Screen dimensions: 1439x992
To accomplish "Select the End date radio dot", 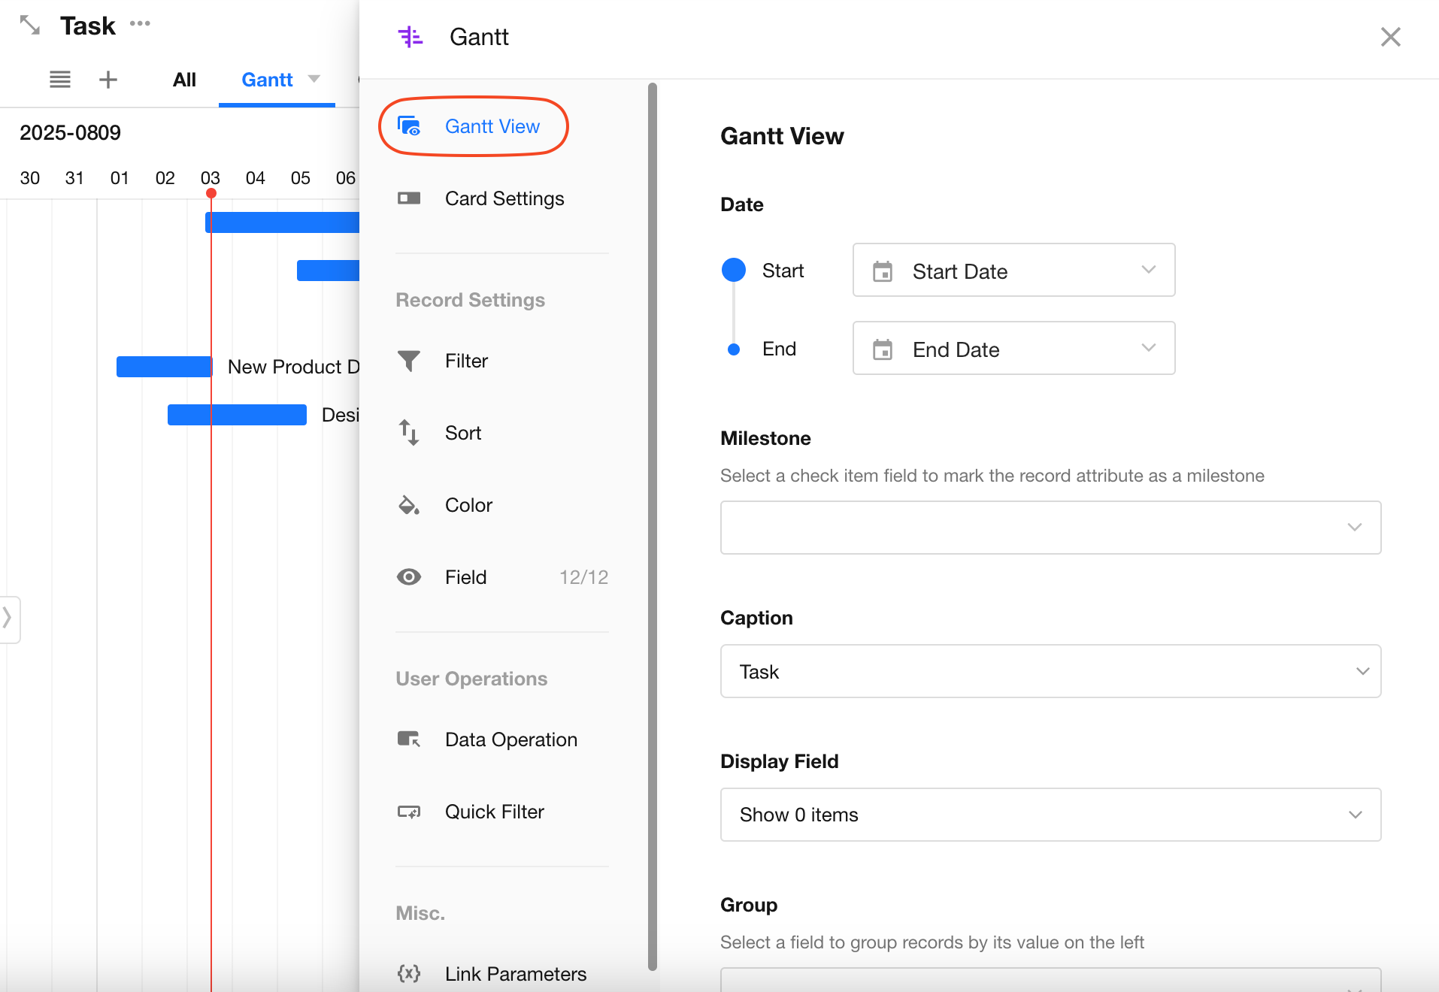I will point(734,349).
